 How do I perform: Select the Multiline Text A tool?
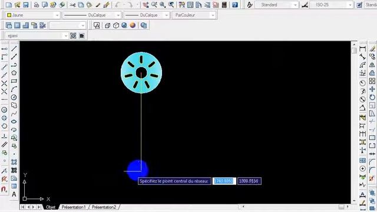[14, 194]
